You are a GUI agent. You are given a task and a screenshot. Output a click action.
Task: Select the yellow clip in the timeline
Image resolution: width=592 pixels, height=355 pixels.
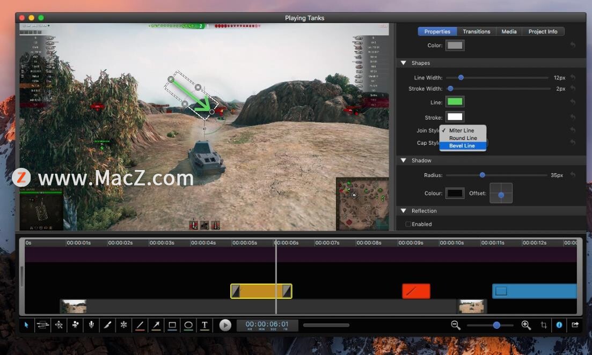tap(261, 291)
